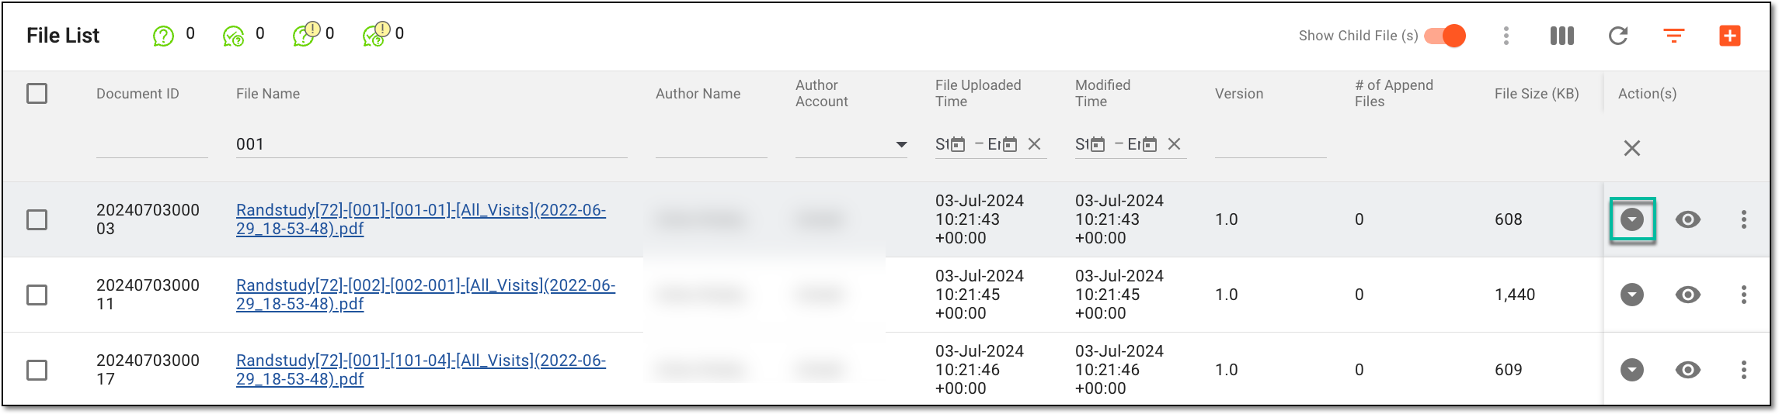Click the Document ID filter field
The image size is (1779, 414).
click(152, 144)
